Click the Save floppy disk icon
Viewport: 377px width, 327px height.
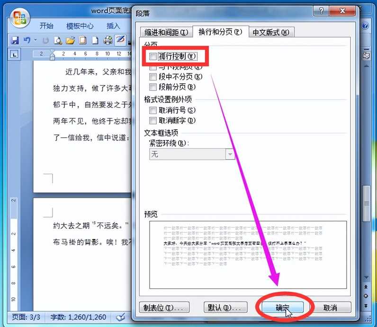coord(15,41)
